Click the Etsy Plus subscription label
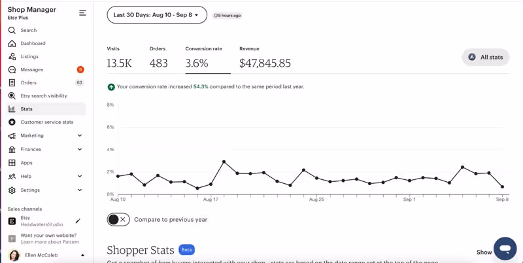The height and width of the screenshot is (263, 523). (18, 18)
